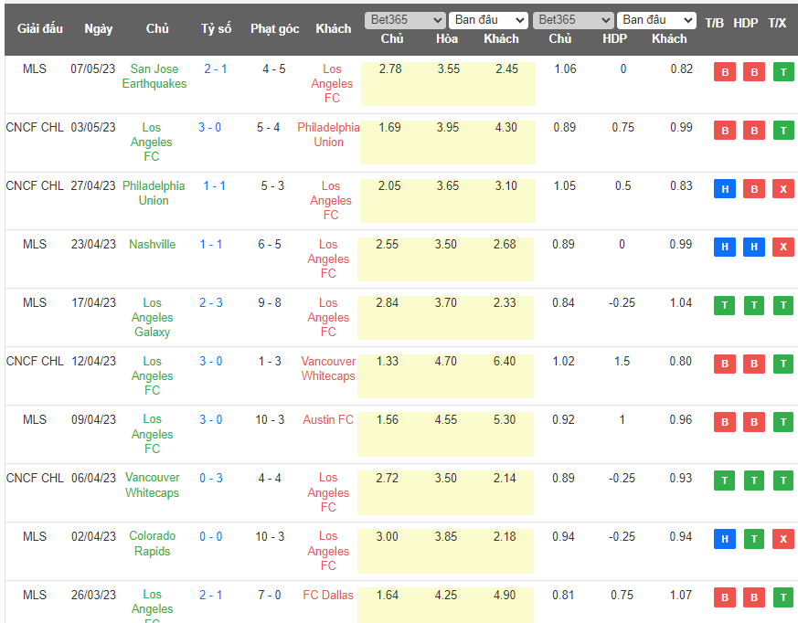Click green T badge in T/X column, San Jose row
The image size is (798, 623).
(x=782, y=72)
